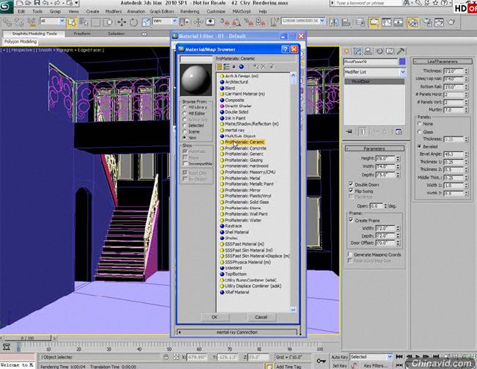
Task: Switch browser to View Large Icons
Action: tap(241, 67)
